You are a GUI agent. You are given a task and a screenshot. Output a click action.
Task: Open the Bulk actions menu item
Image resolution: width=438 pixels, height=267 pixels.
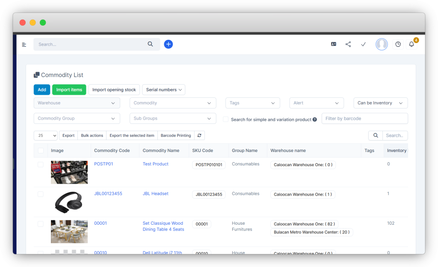(92, 135)
